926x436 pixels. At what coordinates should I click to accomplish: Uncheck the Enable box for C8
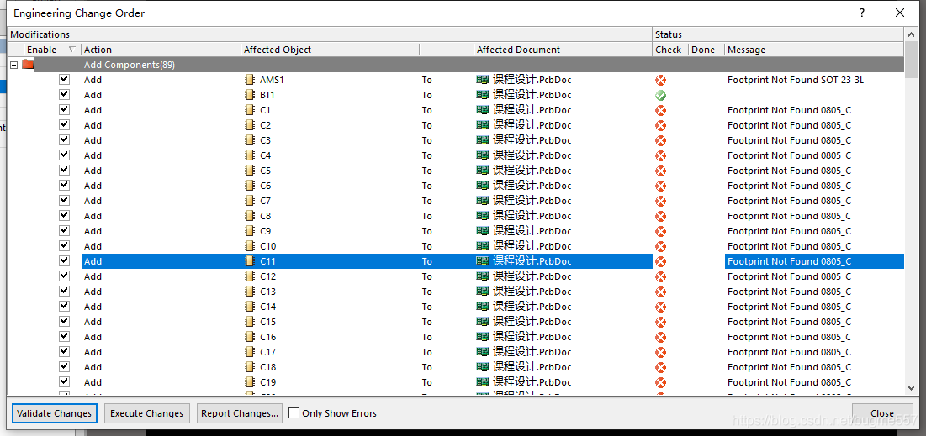click(65, 215)
